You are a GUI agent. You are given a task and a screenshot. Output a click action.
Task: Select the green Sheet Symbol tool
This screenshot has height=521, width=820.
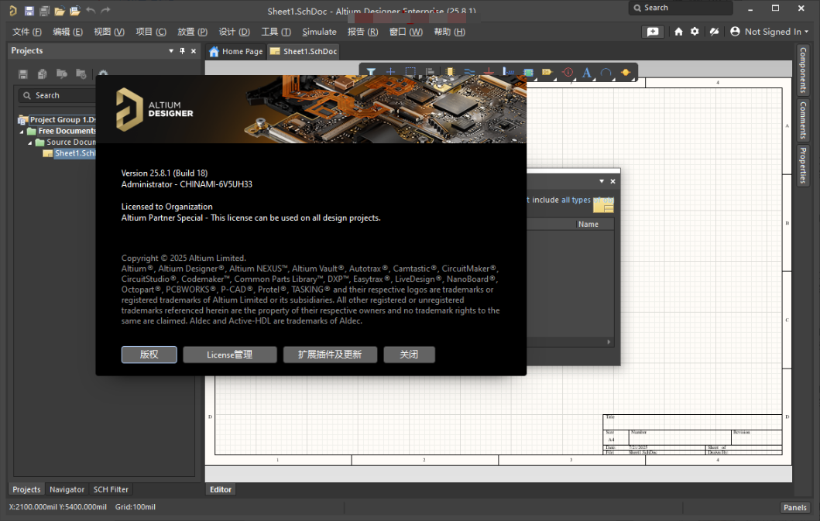pos(528,73)
